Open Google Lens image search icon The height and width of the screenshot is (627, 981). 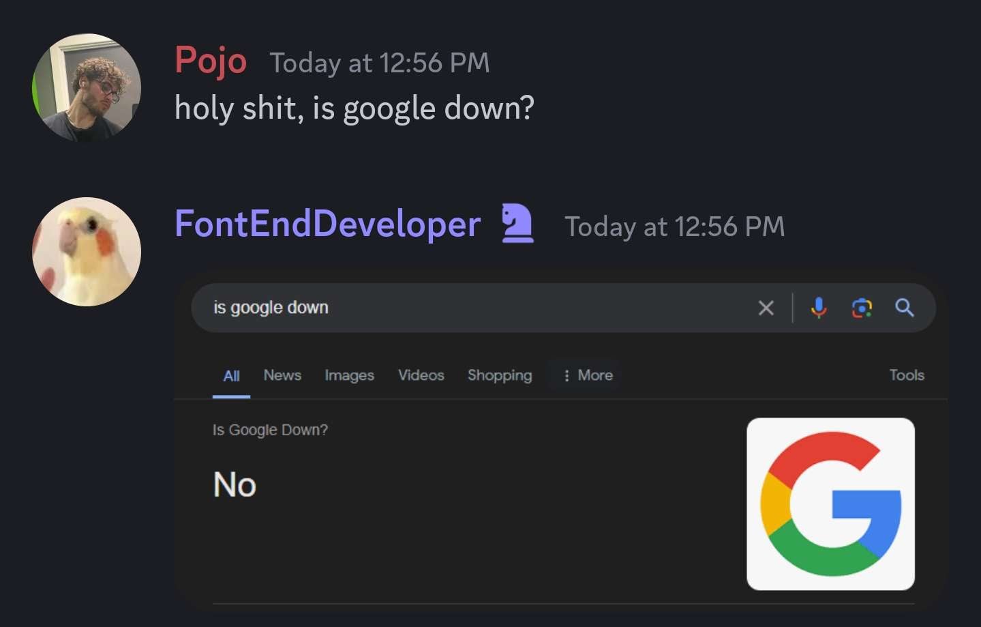pyautogui.click(x=862, y=308)
